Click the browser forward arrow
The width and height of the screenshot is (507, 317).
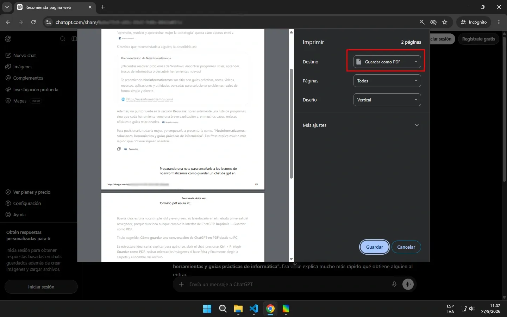21,22
